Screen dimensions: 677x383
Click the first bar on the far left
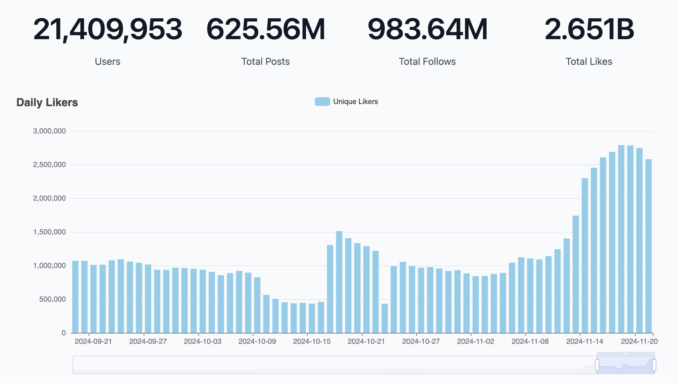(x=75, y=297)
